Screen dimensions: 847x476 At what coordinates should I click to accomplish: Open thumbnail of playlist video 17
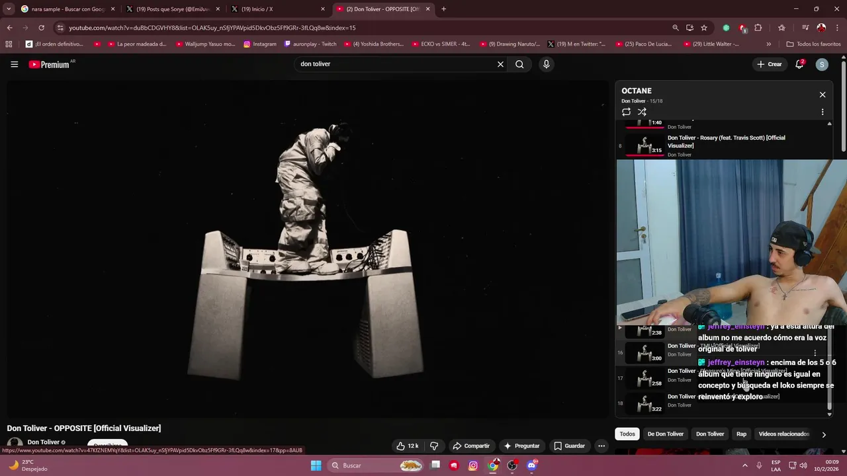click(x=645, y=378)
